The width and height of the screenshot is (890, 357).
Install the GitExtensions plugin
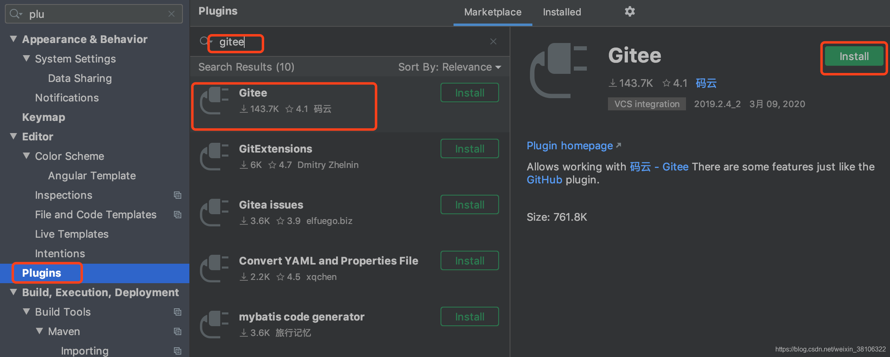pyautogui.click(x=470, y=149)
